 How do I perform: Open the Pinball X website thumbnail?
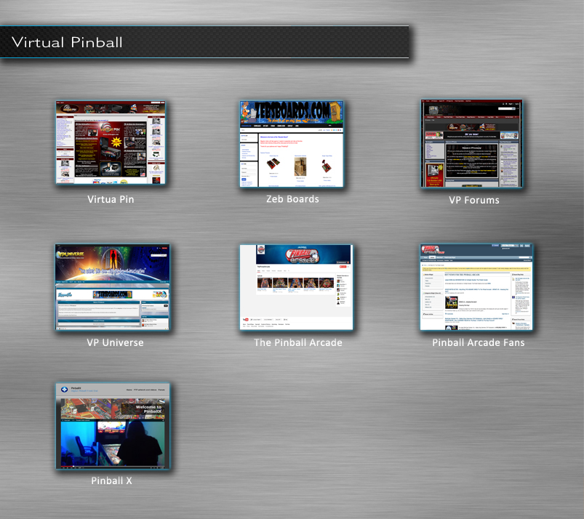113,426
